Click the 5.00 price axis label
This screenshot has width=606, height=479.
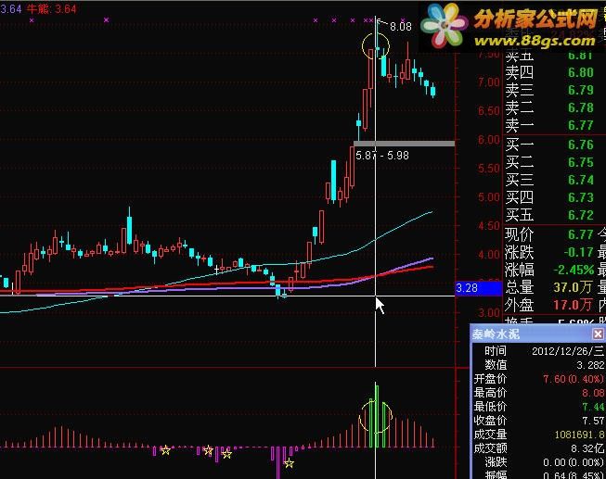[x=488, y=197]
